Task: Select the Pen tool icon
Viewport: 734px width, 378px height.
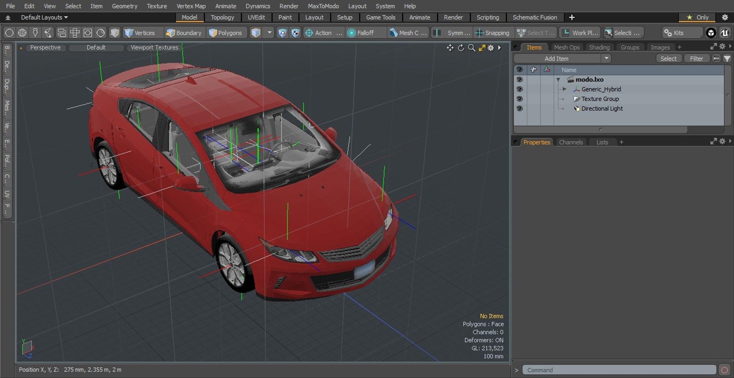Action: pyautogui.click(x=35, y=33)
